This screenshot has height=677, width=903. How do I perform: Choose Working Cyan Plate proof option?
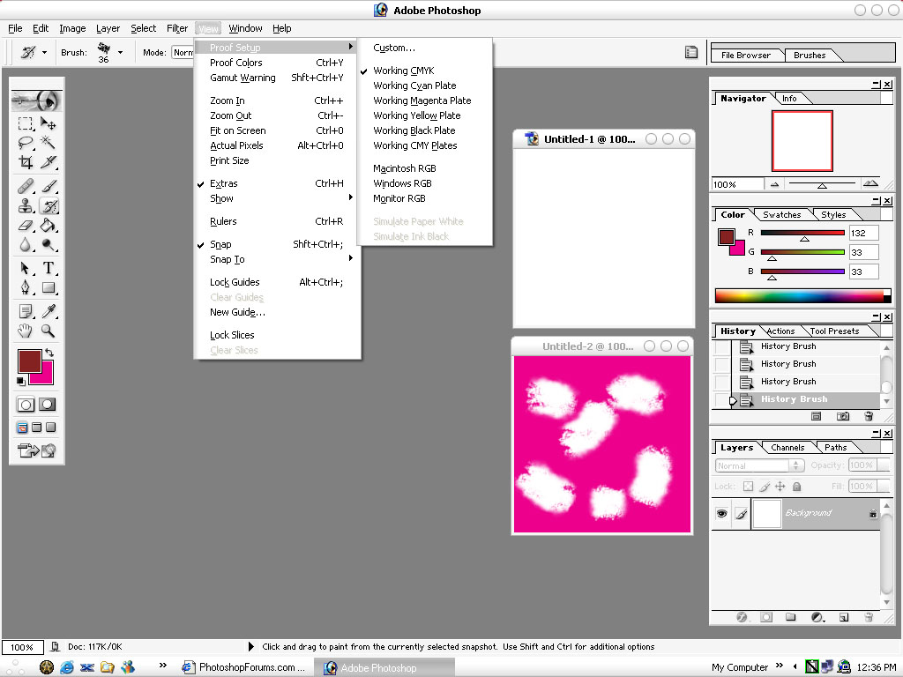[414, 86]
